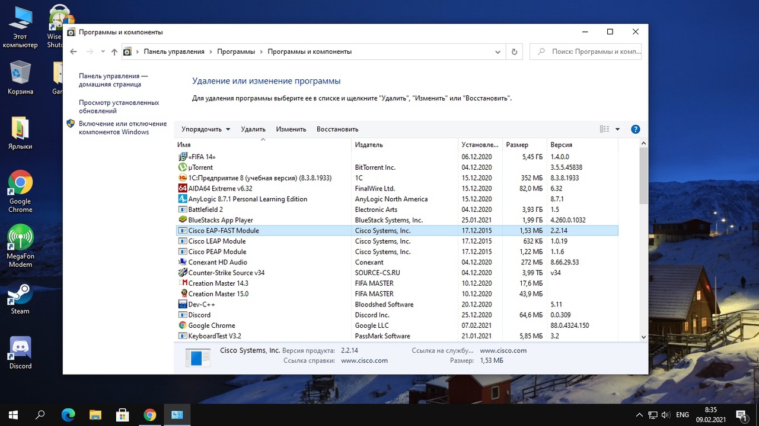Open Microsoft Store from the taskbar

tap(122, 415)
